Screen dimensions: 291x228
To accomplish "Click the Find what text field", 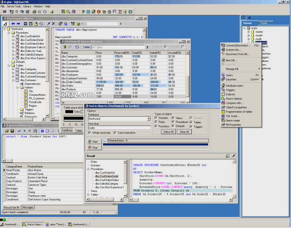I will coord(120,128).
